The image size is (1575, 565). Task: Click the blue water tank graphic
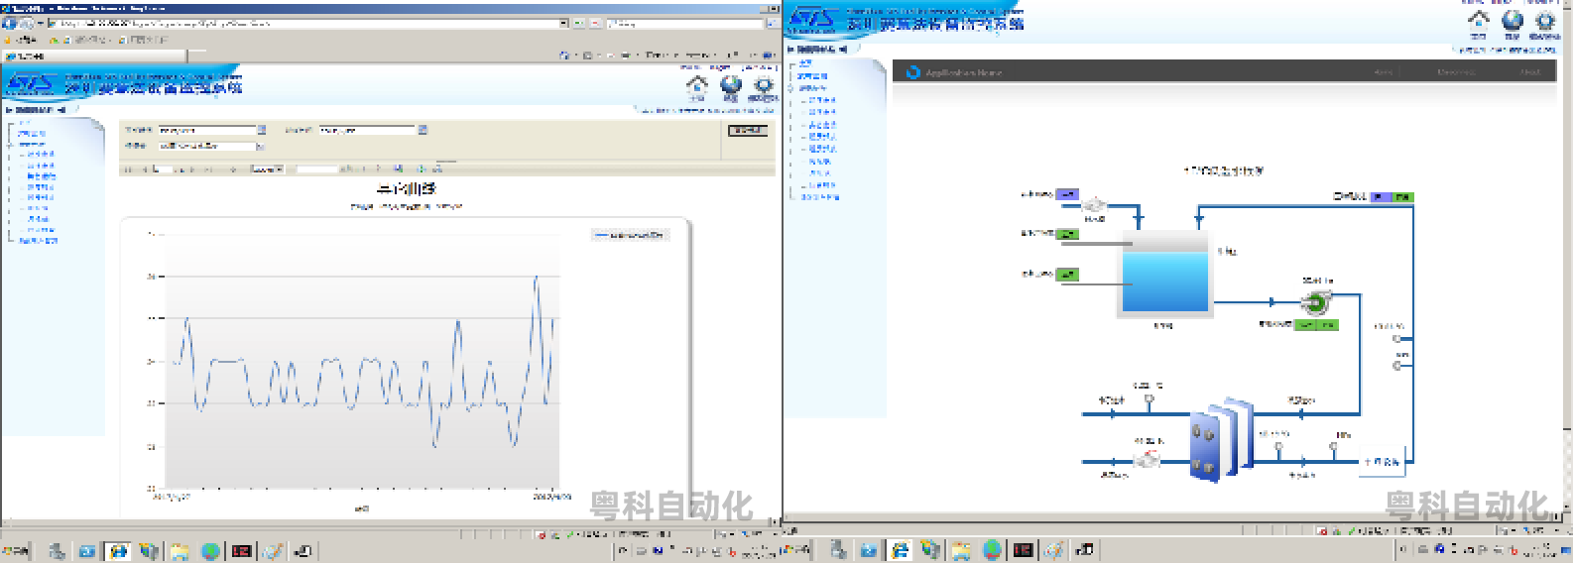click(1164, 281)
